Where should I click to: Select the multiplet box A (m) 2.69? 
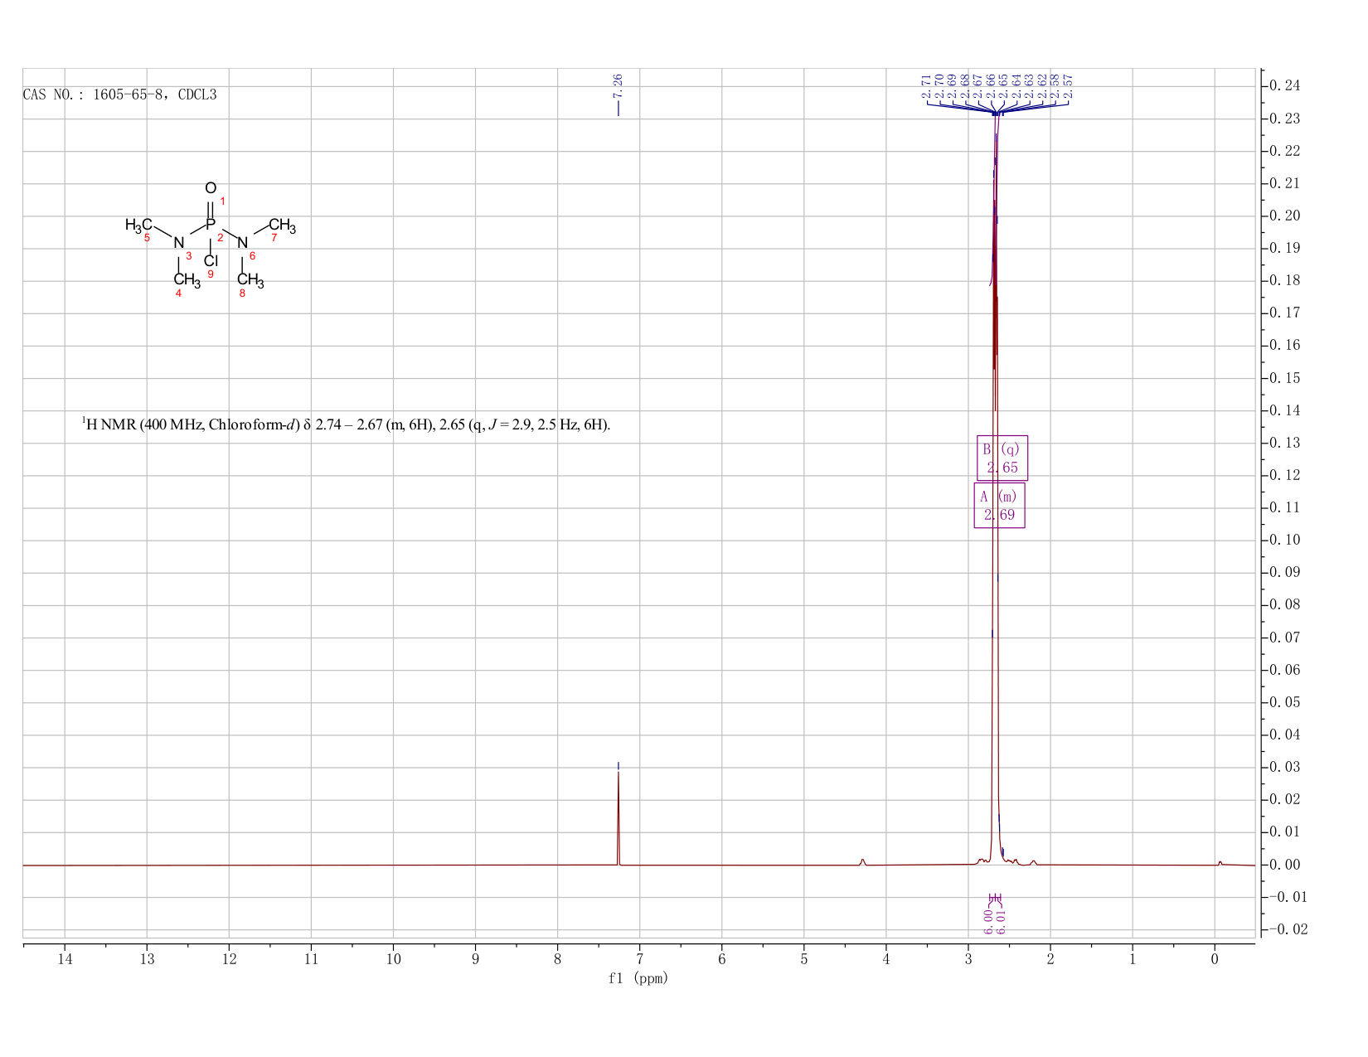(x=999, y=505)
